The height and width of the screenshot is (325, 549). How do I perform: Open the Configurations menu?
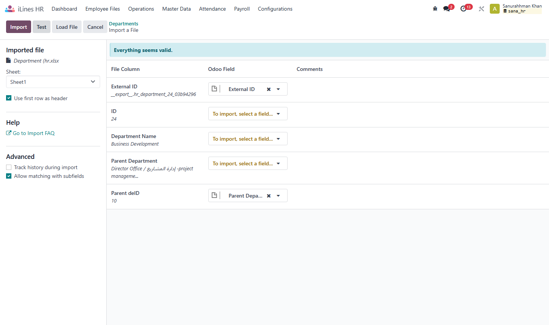[x=275, y=9]
